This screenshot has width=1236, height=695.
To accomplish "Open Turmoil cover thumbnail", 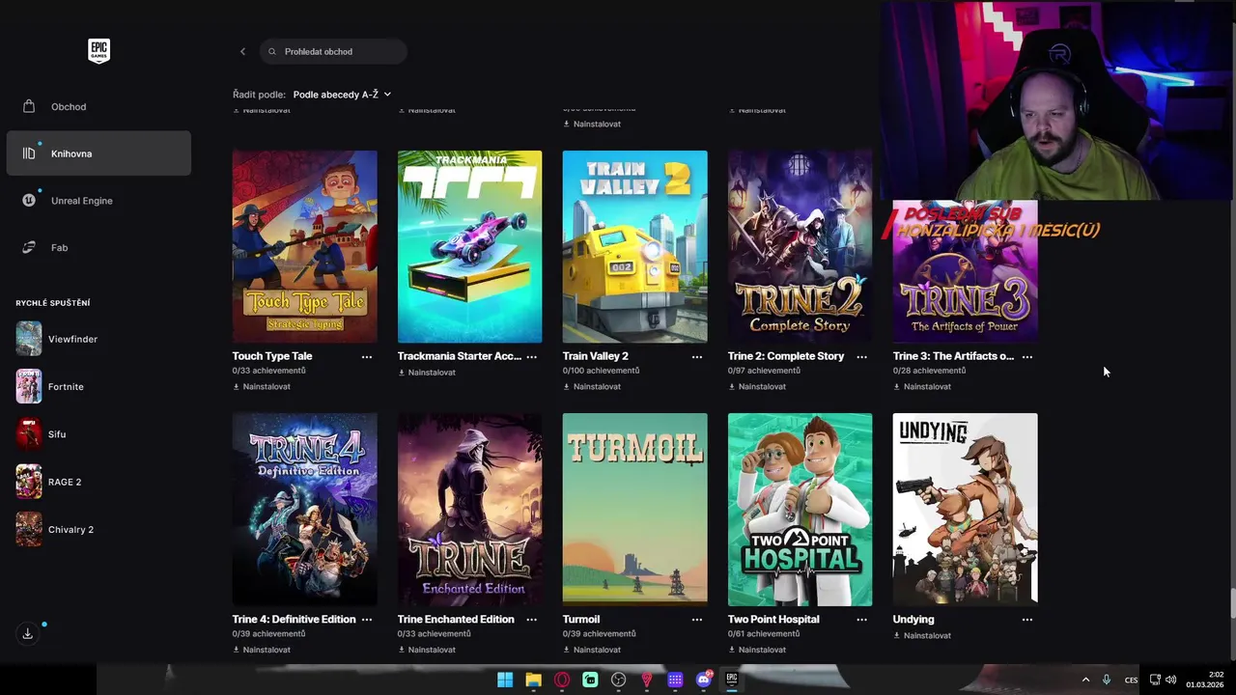I will click(x=635, y=510).
